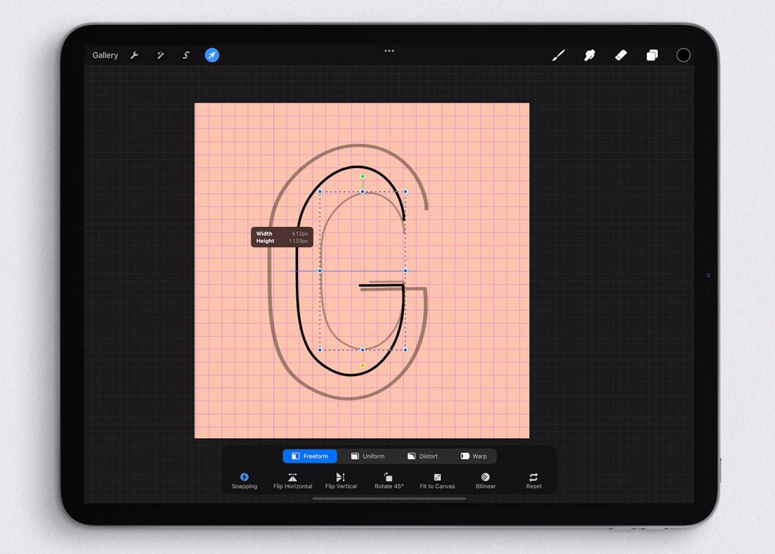This screenshot has height=554, width=775.
Task: Open the Bilinear interpolation options
Action: coord(485,482)
